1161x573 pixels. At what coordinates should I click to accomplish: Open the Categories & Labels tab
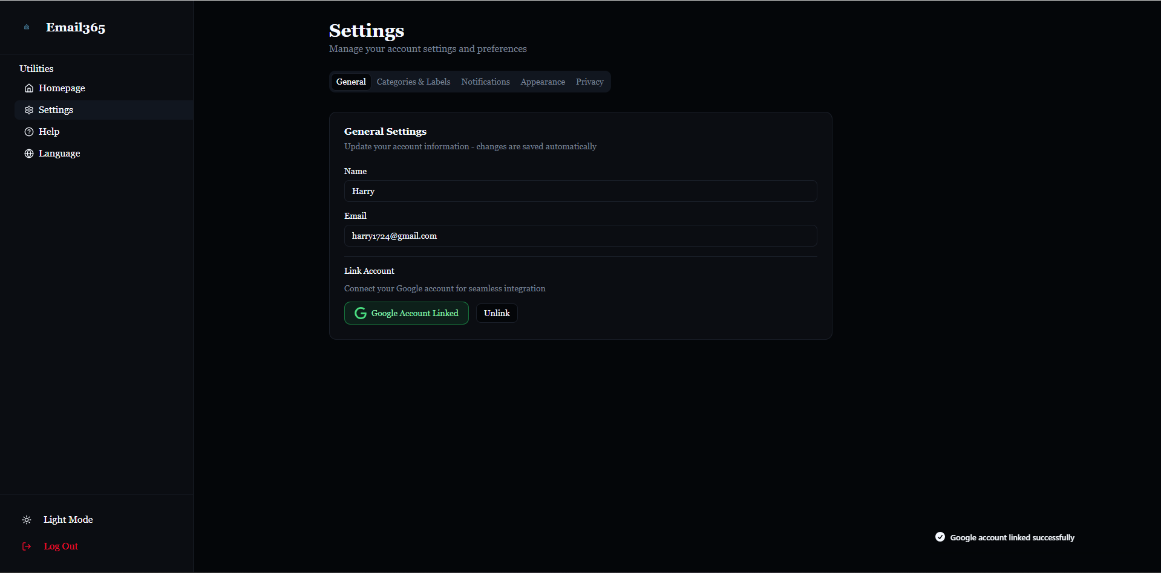point(413,82)
